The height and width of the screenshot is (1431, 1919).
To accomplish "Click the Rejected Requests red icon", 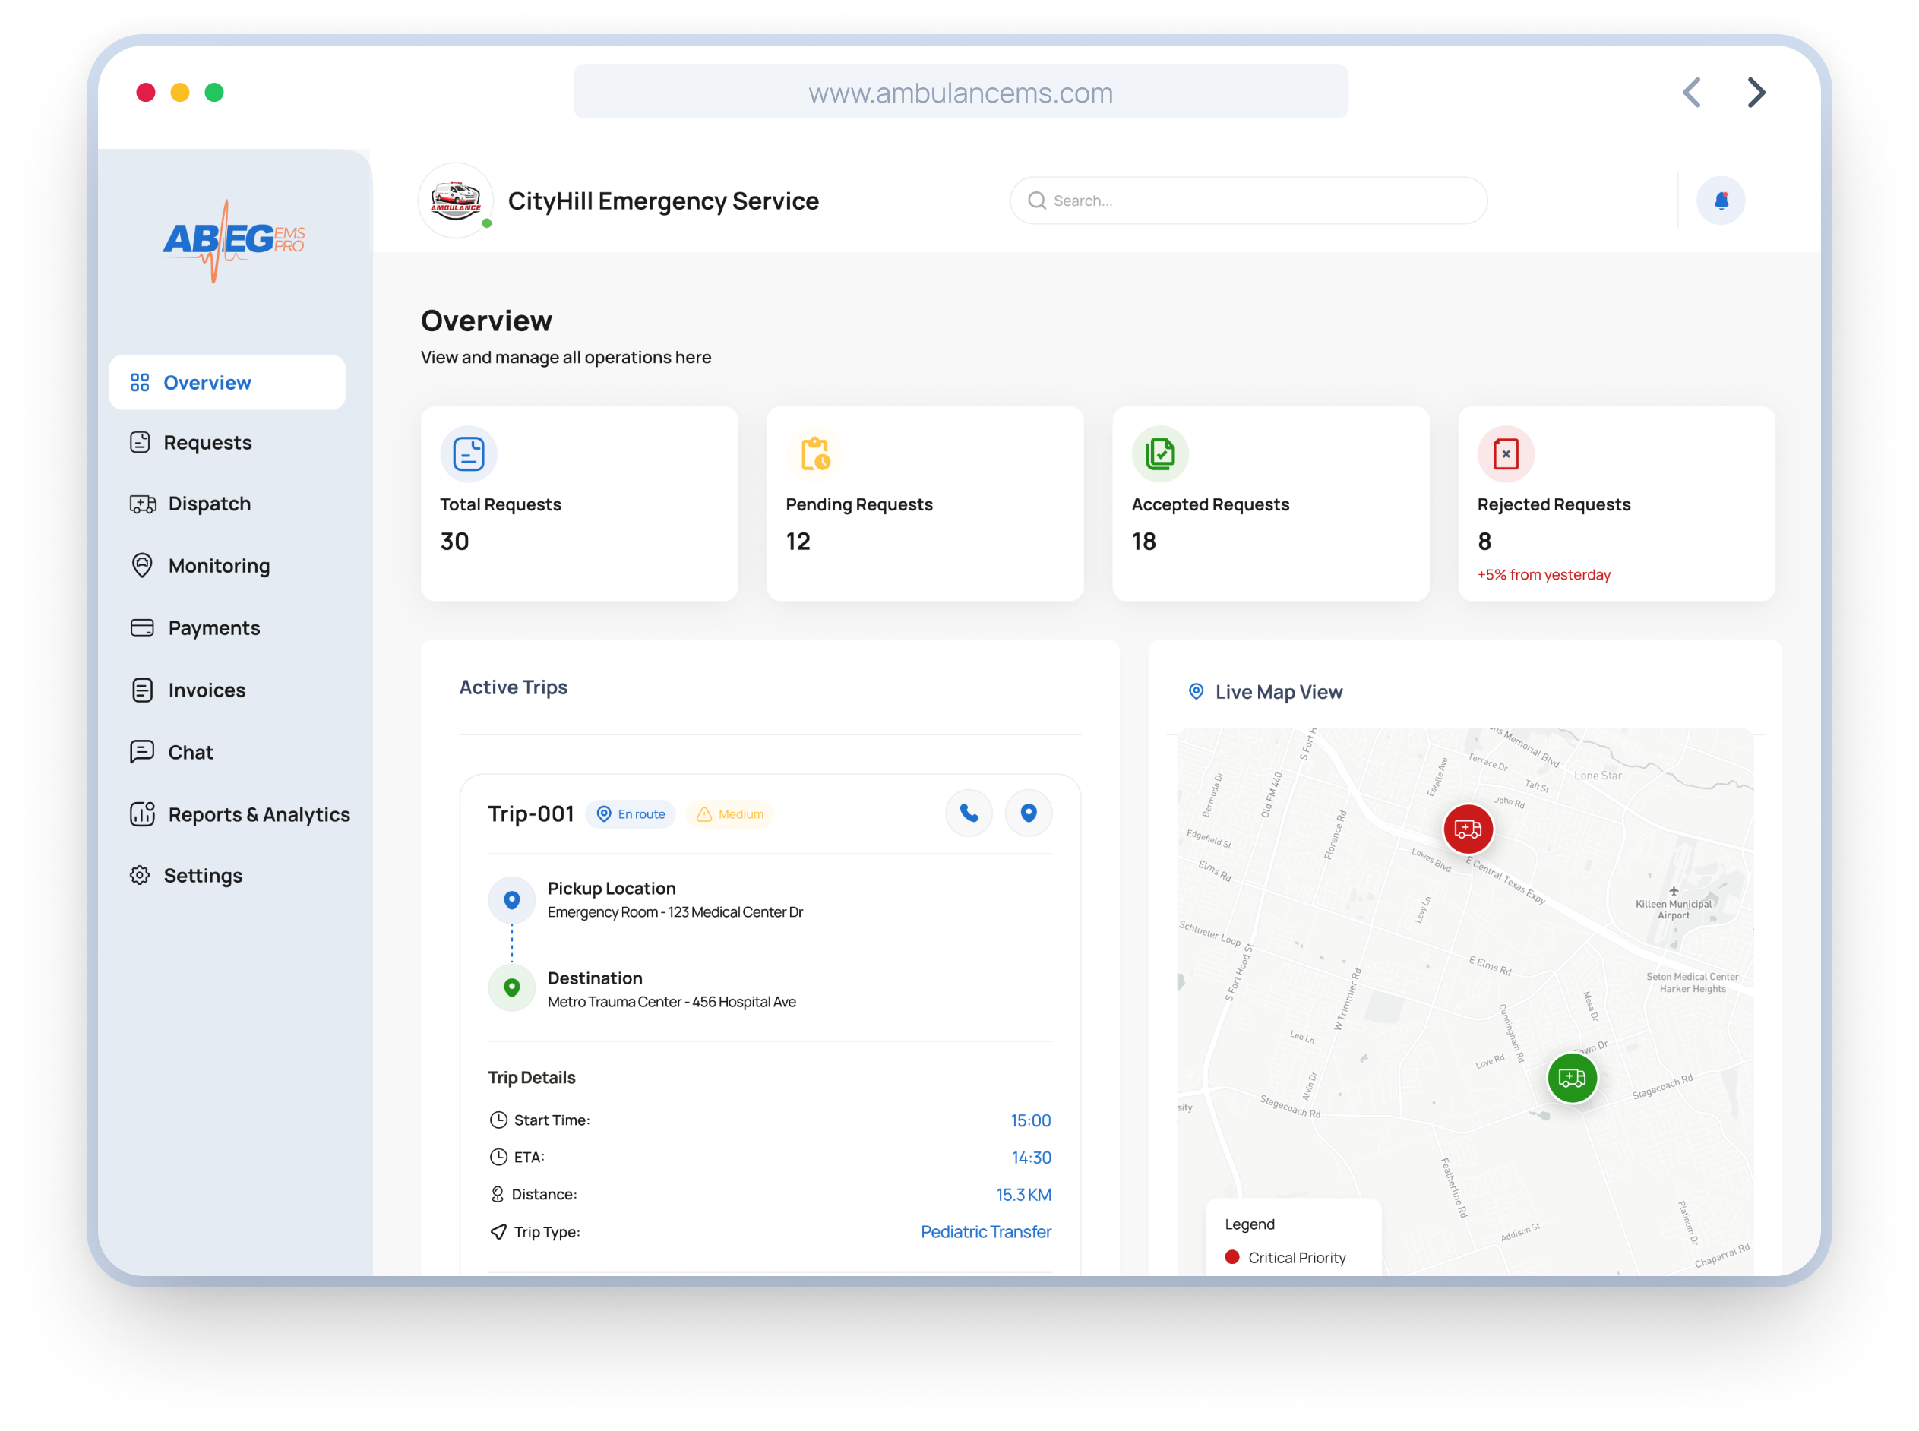I will 1506,454.
